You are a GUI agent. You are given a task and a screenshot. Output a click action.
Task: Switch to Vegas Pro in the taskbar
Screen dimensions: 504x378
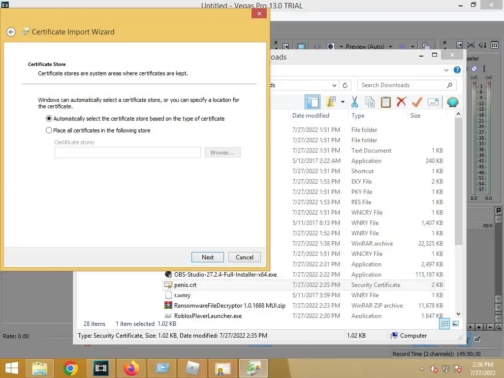tap(100, 368)
